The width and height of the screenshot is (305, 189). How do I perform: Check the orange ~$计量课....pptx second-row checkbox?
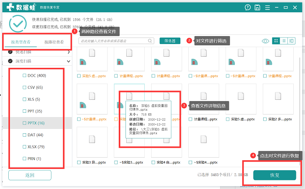pos(79,119)
